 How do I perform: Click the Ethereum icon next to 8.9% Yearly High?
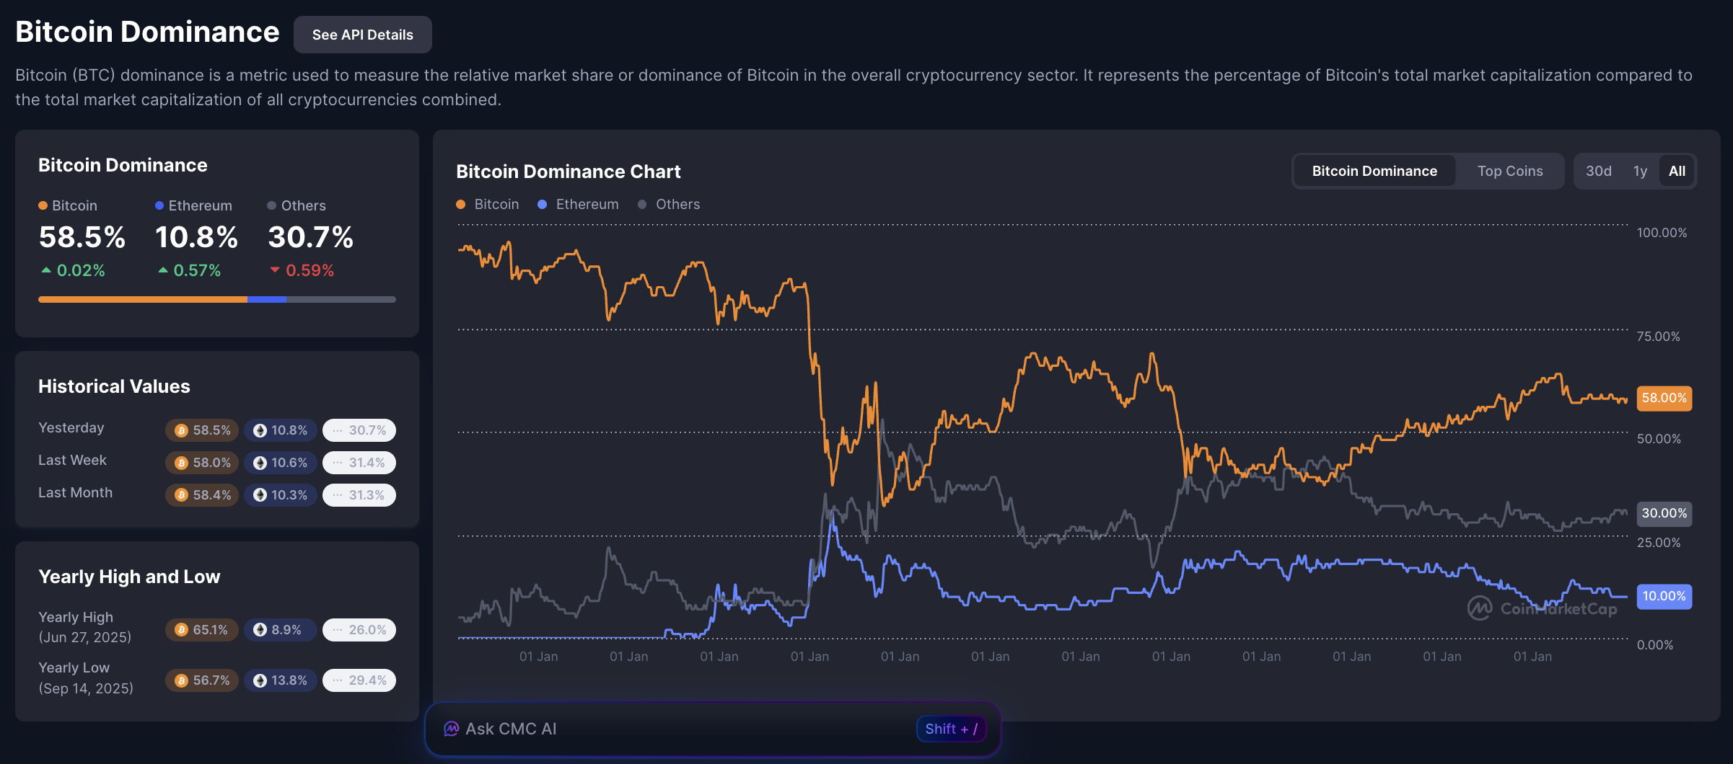click(260, 629)
